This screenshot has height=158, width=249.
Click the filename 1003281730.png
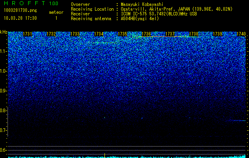coord(21,10)
